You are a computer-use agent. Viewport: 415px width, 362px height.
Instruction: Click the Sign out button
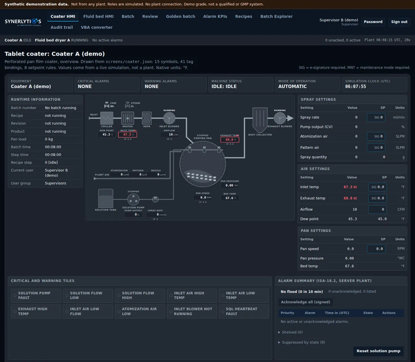(399, 22)
